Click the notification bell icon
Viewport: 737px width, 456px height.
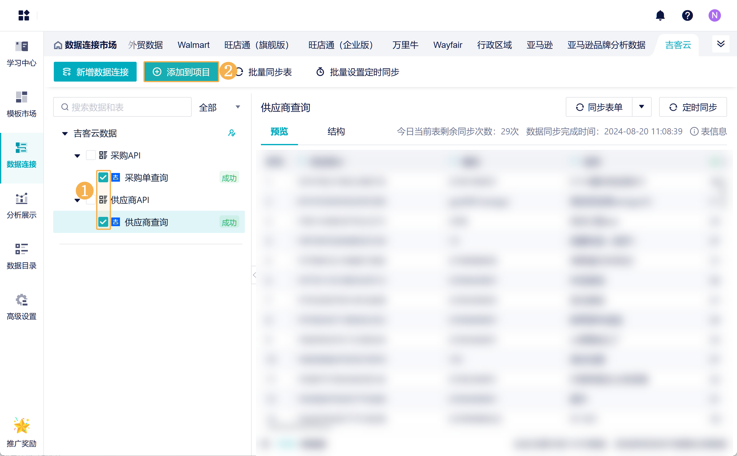pos(660,15)
